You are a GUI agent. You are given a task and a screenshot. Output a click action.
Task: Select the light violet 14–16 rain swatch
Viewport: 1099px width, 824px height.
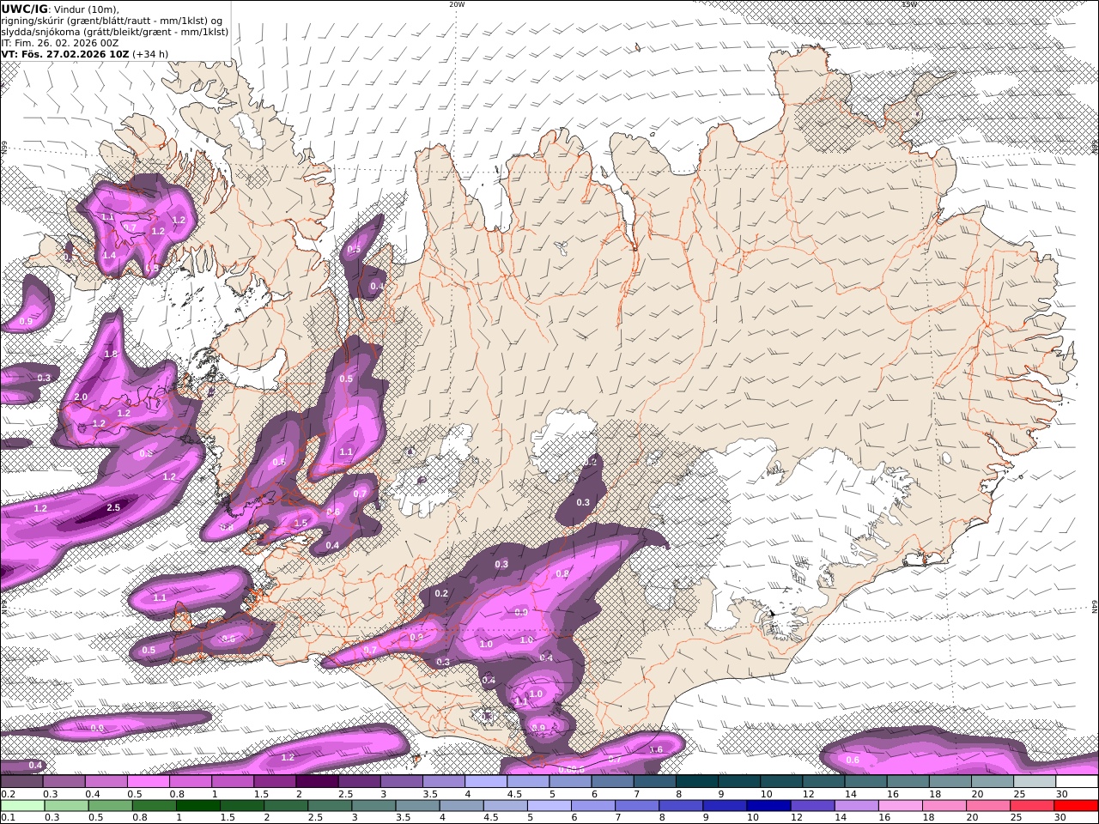click(855, 806)
